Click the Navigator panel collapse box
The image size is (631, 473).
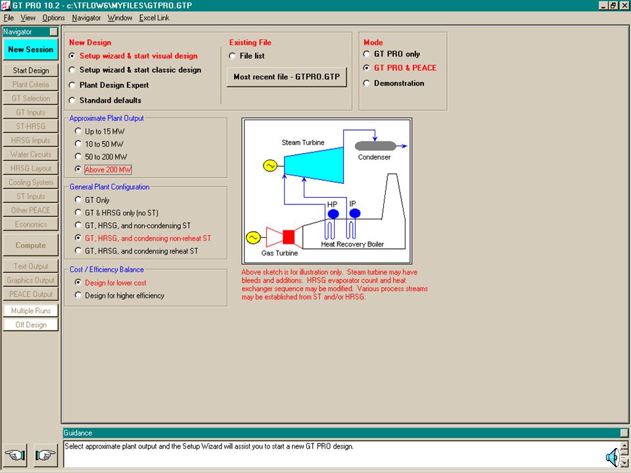[53, 32]
